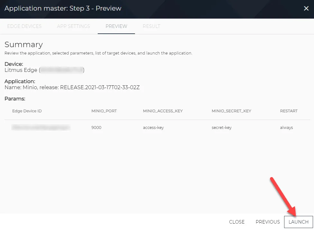Click the Minio release name line
Screen dimensions: 314x230
[x=72, y=87]
